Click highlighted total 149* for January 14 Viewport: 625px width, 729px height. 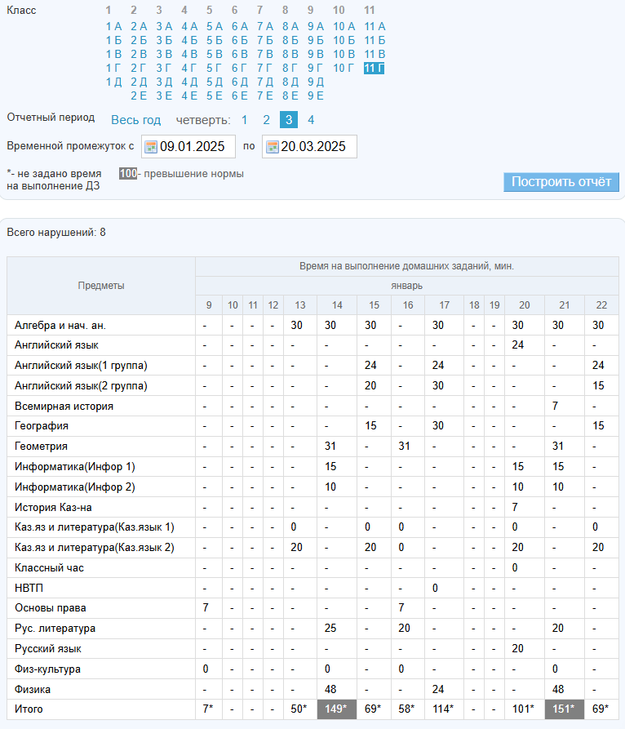point(337,709)
